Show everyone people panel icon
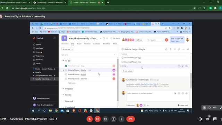The width and height of the screenshot is (222, 125). click(207, 119)
